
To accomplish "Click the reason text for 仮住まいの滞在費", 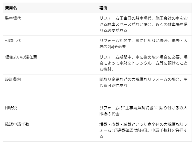I will click(143, 63).
